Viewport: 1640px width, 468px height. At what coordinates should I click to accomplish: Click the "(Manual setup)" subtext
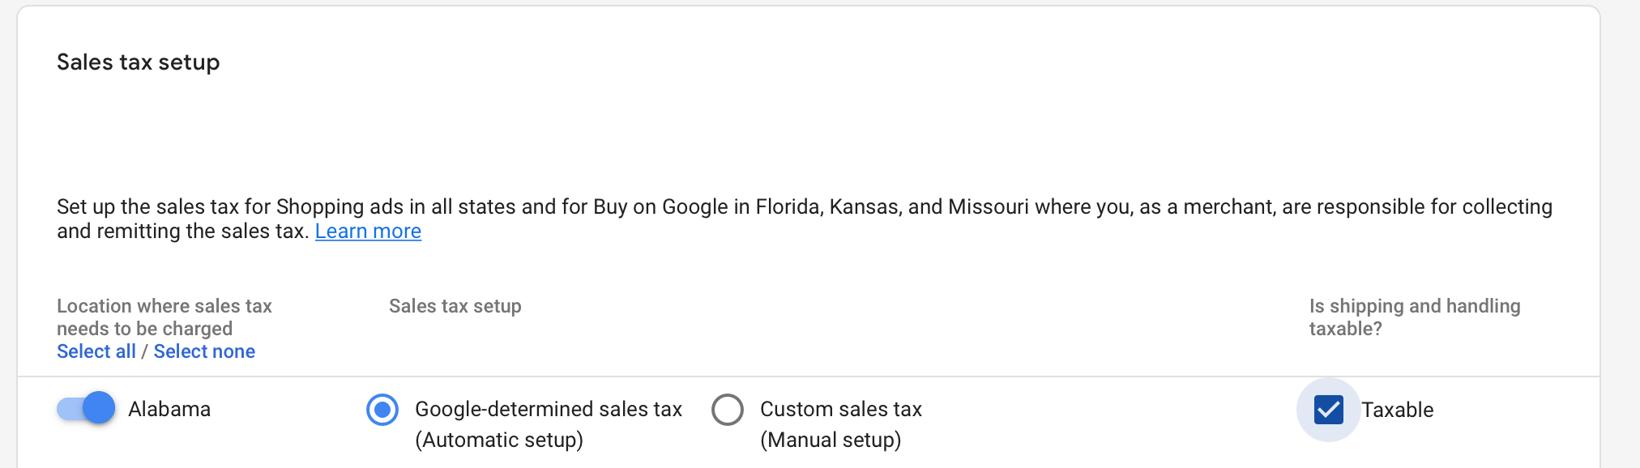click(831, 440)
